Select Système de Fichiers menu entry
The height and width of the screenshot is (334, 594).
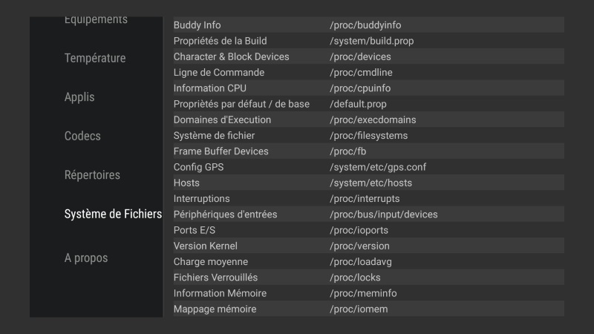[113, 214]
